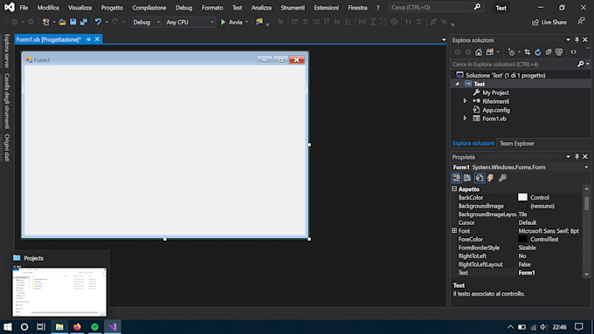The image size is (594, 334).
Task: Click the Undo arrow icon
Action: (98, 22)
